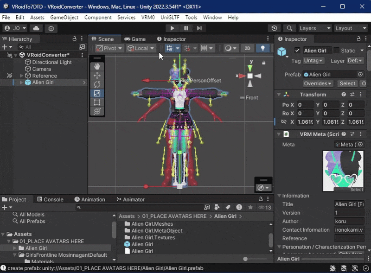This screenshot has height=273, width=371.
Task: Click the Pause button
Action: point(186,28)
